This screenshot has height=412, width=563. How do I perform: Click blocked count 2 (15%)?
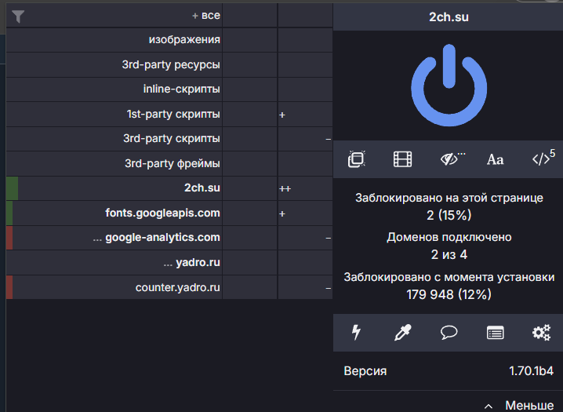click(449, 215)
